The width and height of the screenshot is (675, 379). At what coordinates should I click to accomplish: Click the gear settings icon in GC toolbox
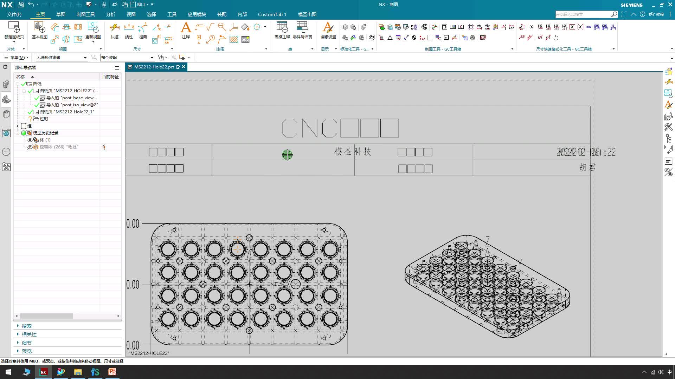pyautogui.click(x=472, y=38)
